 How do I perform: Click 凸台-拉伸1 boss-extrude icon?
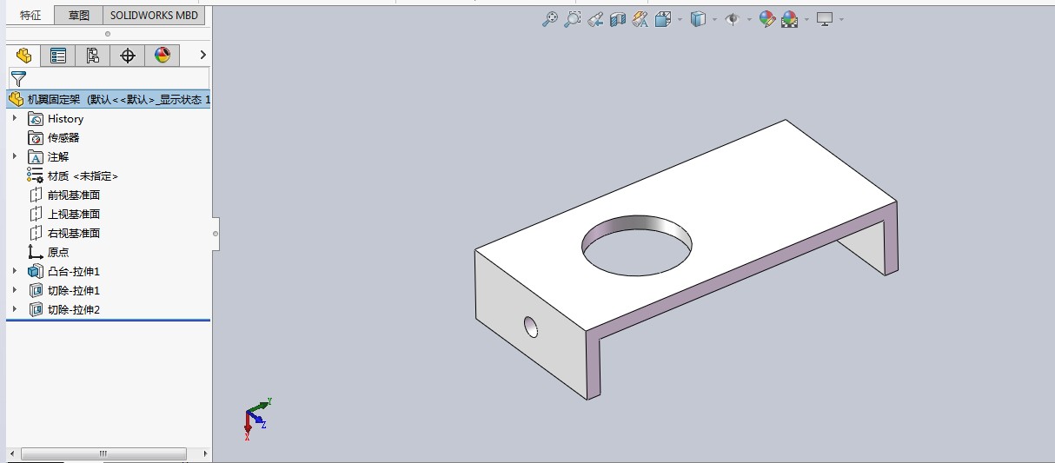[x=36, y=271]
